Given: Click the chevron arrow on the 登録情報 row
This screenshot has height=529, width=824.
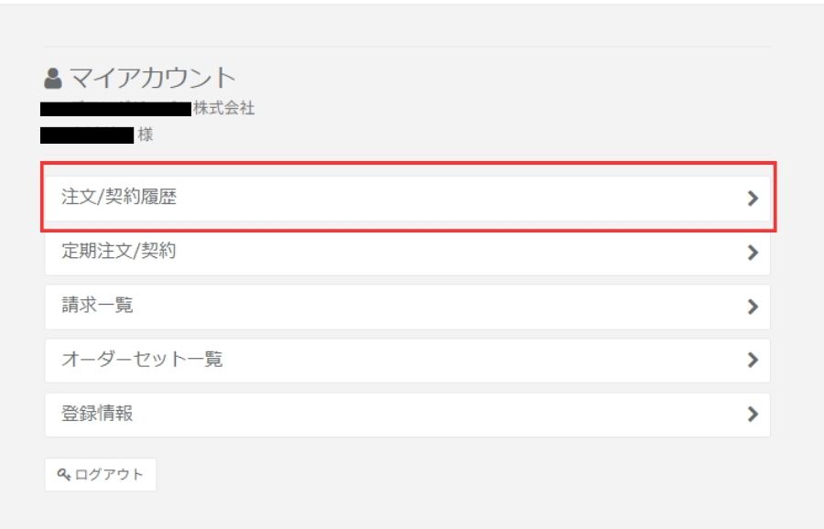Looking at the screenshot, I should 754,414.
